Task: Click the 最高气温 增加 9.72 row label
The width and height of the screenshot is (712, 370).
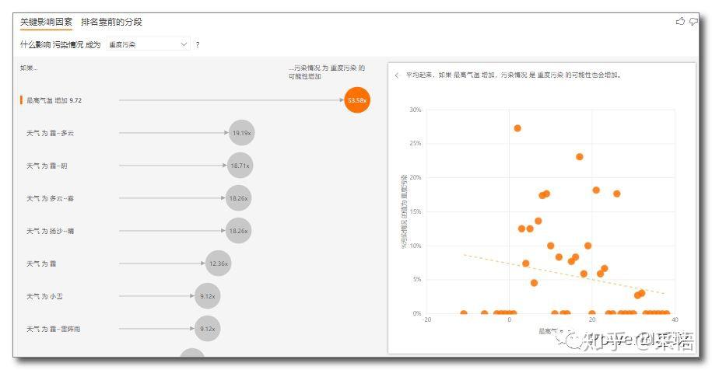Action: pos(54,100)
